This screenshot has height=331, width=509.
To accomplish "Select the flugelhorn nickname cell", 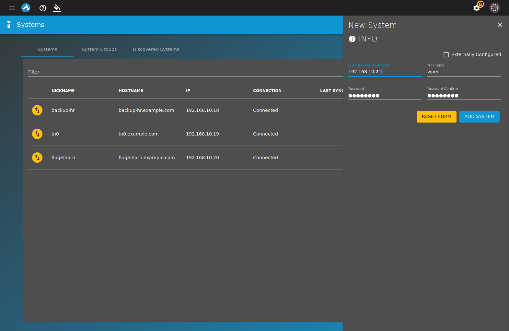I will tap(63, 158).
